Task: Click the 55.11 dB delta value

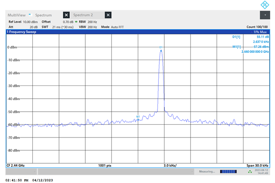Action: tap(263, 37)
